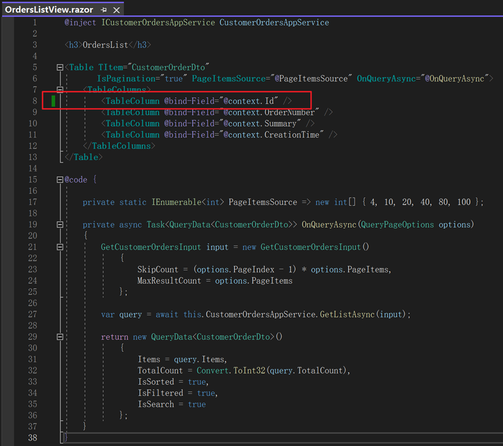Click Items property on line 31
503x446 pixels.
[x=149, y=359]
